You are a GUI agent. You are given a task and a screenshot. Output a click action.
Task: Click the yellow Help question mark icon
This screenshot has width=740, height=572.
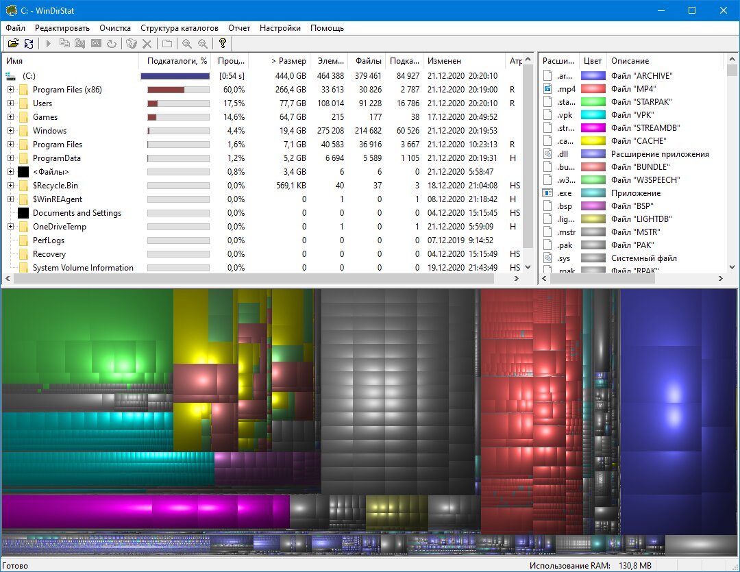point(222,43)
